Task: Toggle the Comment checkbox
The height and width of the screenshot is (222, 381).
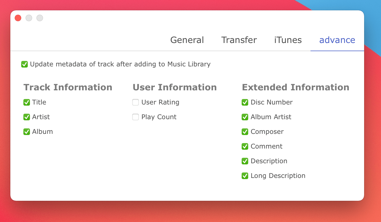Action: (245, 146)
